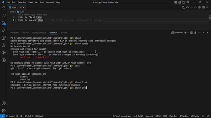Screen dimensions: 211x118
Task: Open the Go menu
Action: coord(36,2)
